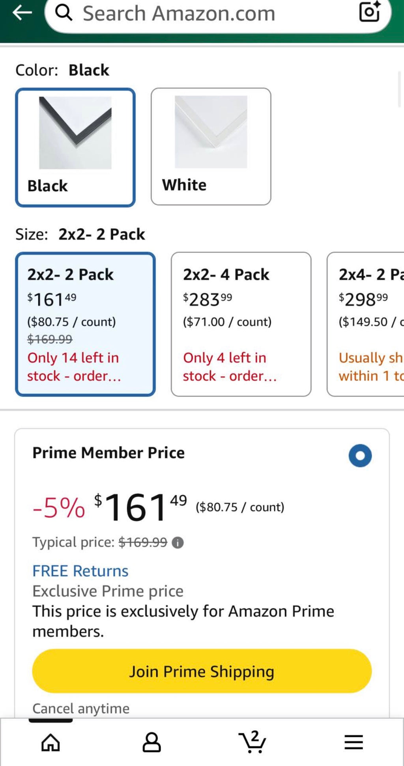
Task: Click Join Prime Shipping button
Action: click(202, 671)
